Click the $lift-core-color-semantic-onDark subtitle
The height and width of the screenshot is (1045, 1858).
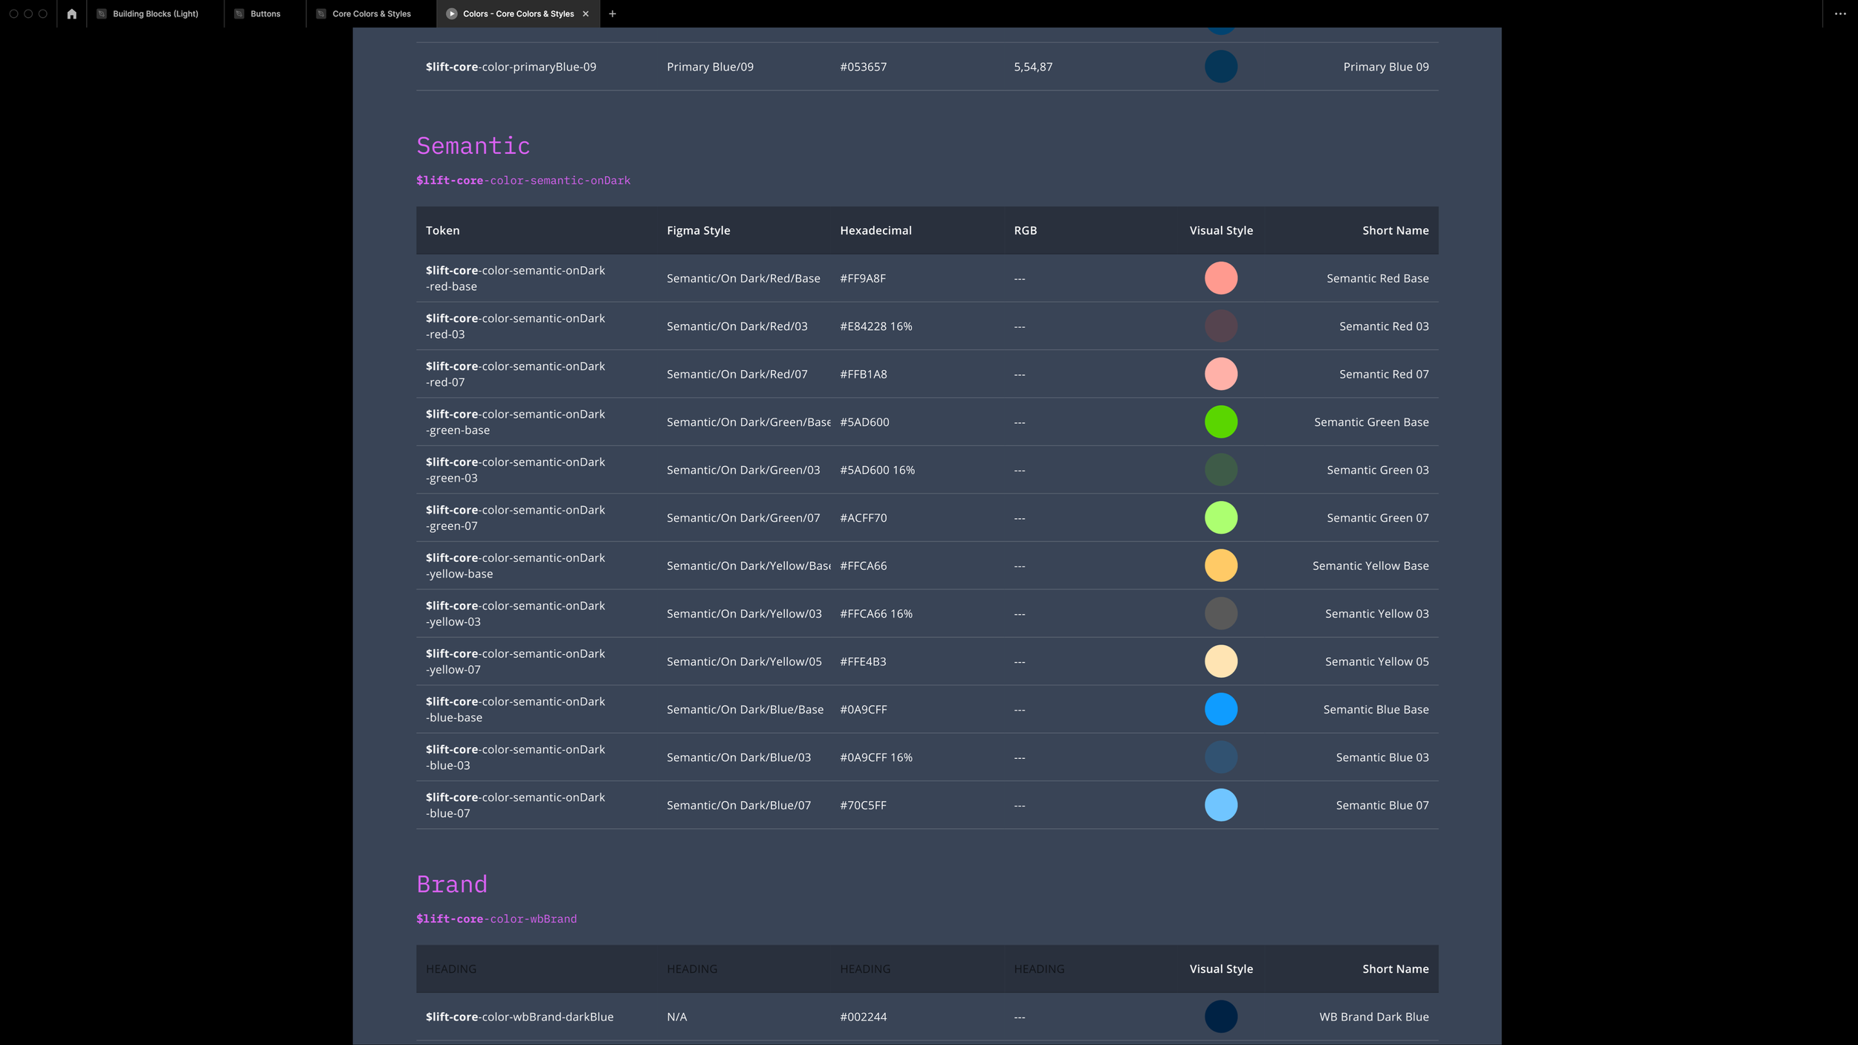pyautogui.click(x=522, y=181)
